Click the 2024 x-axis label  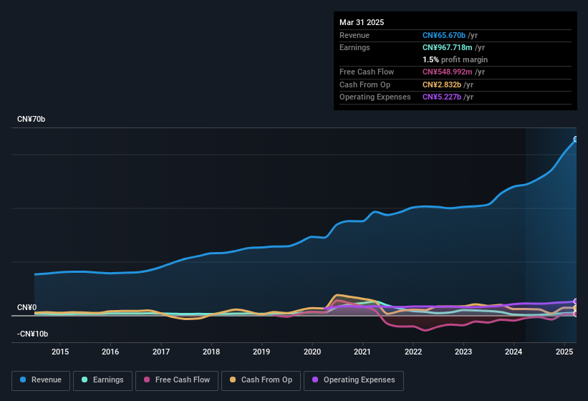tap(514, 352)
